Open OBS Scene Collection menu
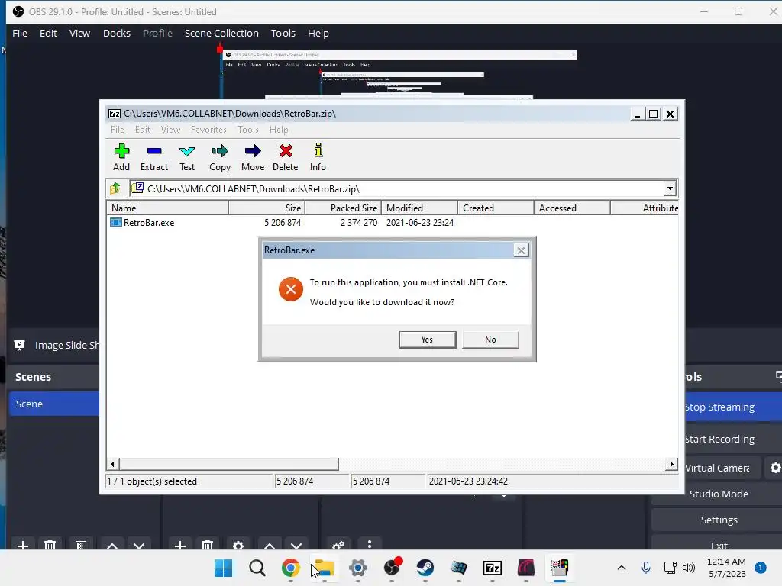Image resolution: width=782 pixels, height=586 pixels. pos(221,33)
